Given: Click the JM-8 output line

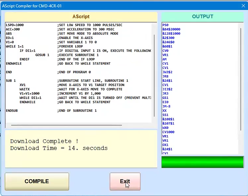Looking at the screenshot, I should [x=166, y=106].
